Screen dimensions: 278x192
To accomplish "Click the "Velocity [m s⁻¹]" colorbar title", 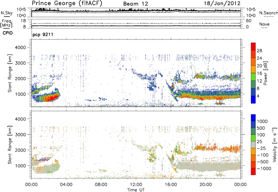I will (x=275, y=145).
